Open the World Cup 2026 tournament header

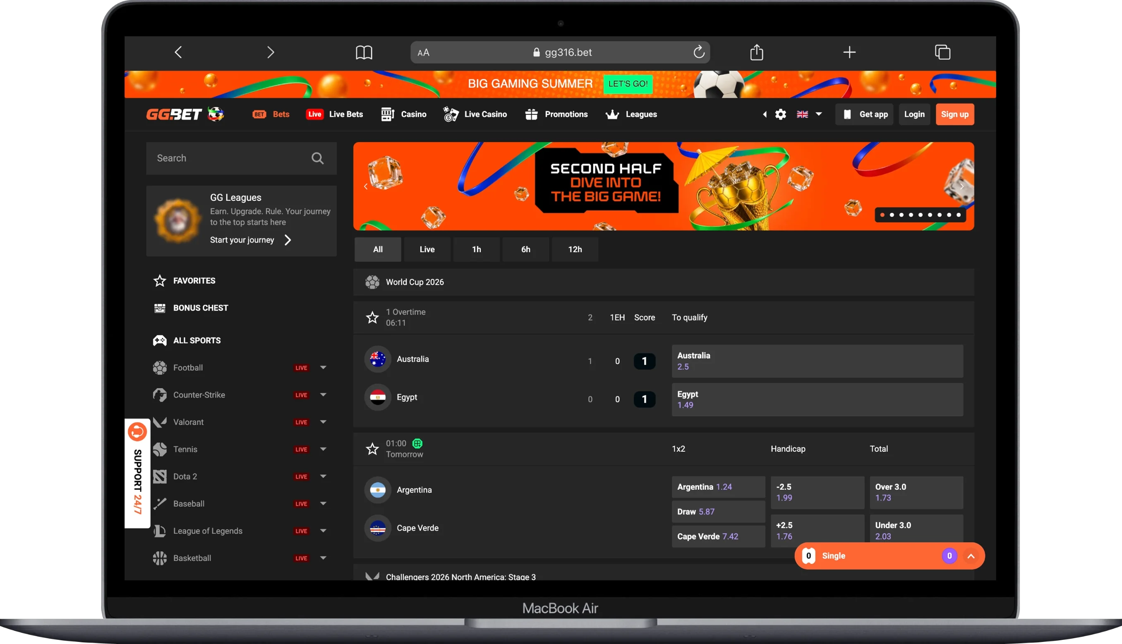(x=664, y=282)
